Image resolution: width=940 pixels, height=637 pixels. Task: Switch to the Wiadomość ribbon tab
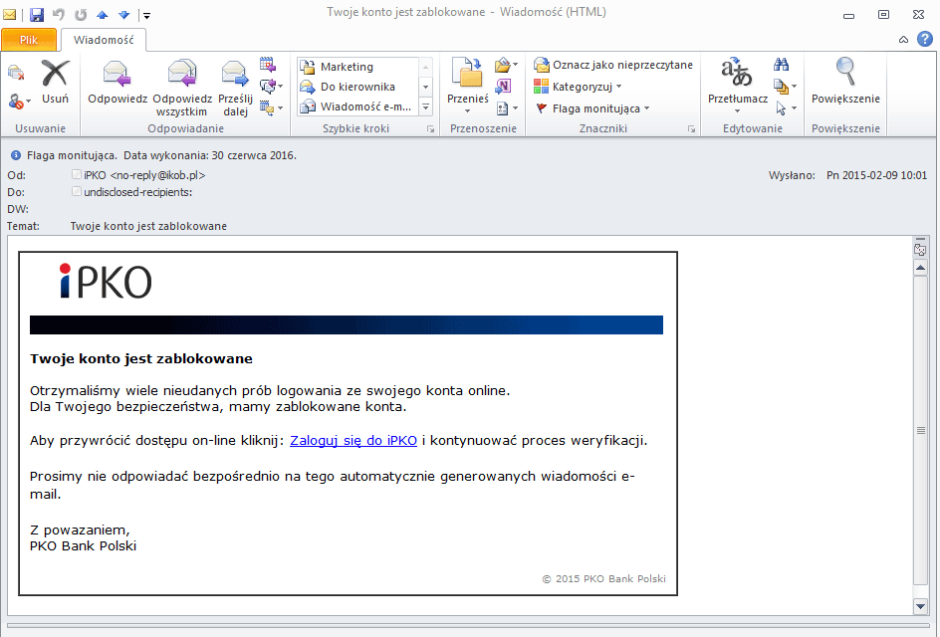point(104,40)
